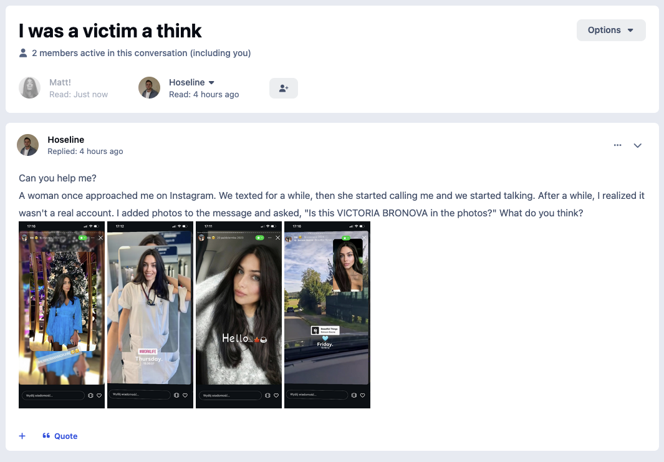
Task: Click the add member icon button
Action: click(x=284, y=89)
